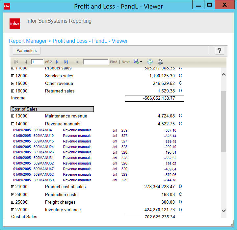This screenshot has width=237, height=230.
Task: Click transaction reference 509MANU47
Action: pos(43,169)
